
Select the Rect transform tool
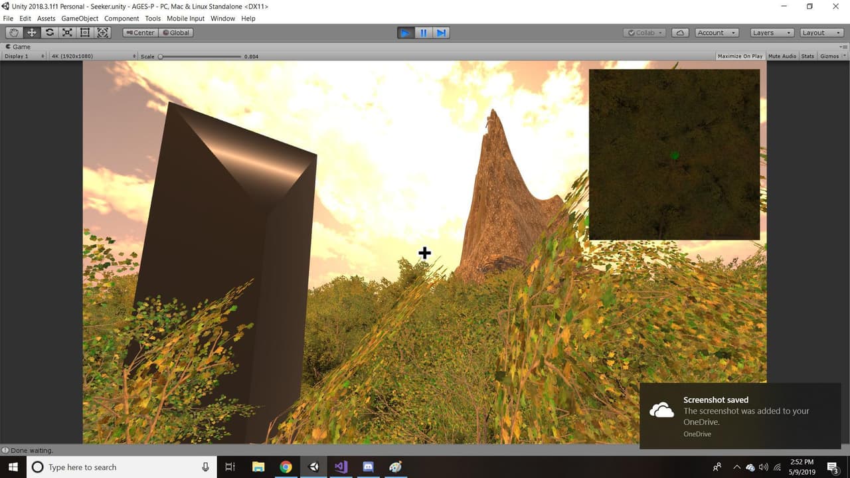tap(85, 33)
